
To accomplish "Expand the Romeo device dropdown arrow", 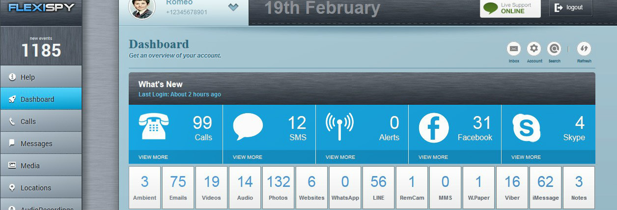I will [x=233, y=7].
